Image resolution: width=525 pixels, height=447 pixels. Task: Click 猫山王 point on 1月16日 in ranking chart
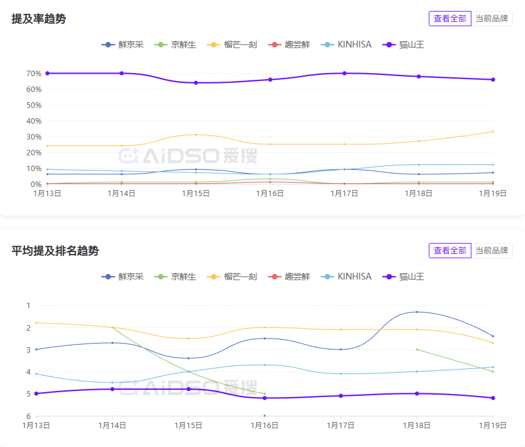pyautogui.click(x=264, y=398)
